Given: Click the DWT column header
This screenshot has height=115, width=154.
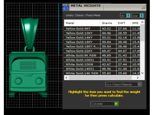Looking at the screenshot, I should [x=123, y=23].
